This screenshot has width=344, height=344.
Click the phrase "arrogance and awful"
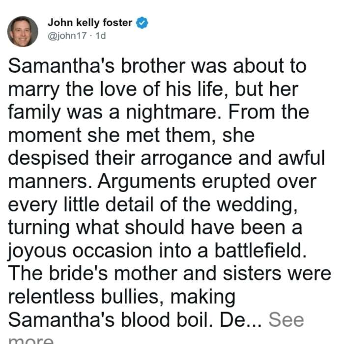point(233,158)
